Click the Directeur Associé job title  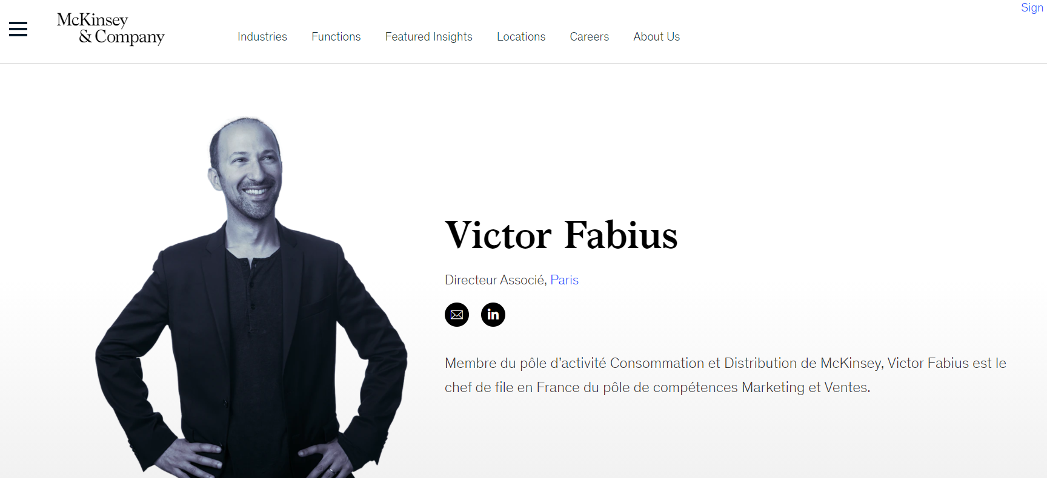[495, 280]
